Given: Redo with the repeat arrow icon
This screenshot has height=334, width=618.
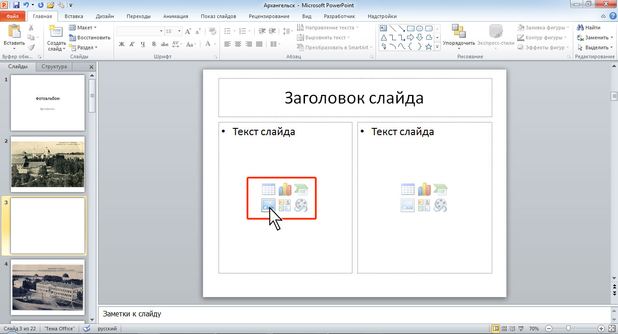Looking at the screenshot, I should pos(41,5).
